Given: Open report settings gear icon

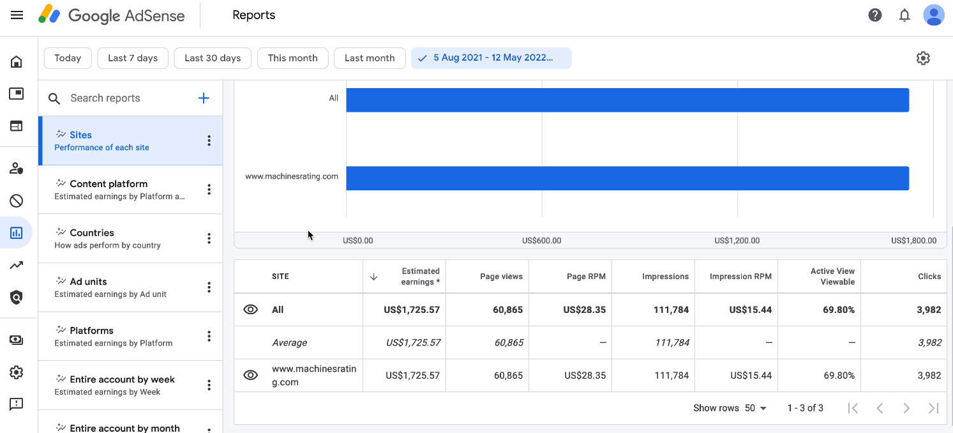Looking at the screenshot, I should pyautogui.click(x=923, y=58).
